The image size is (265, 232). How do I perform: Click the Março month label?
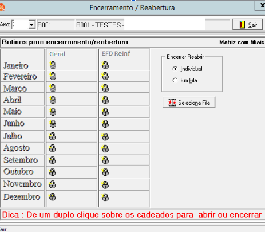(x=15, y=88)
